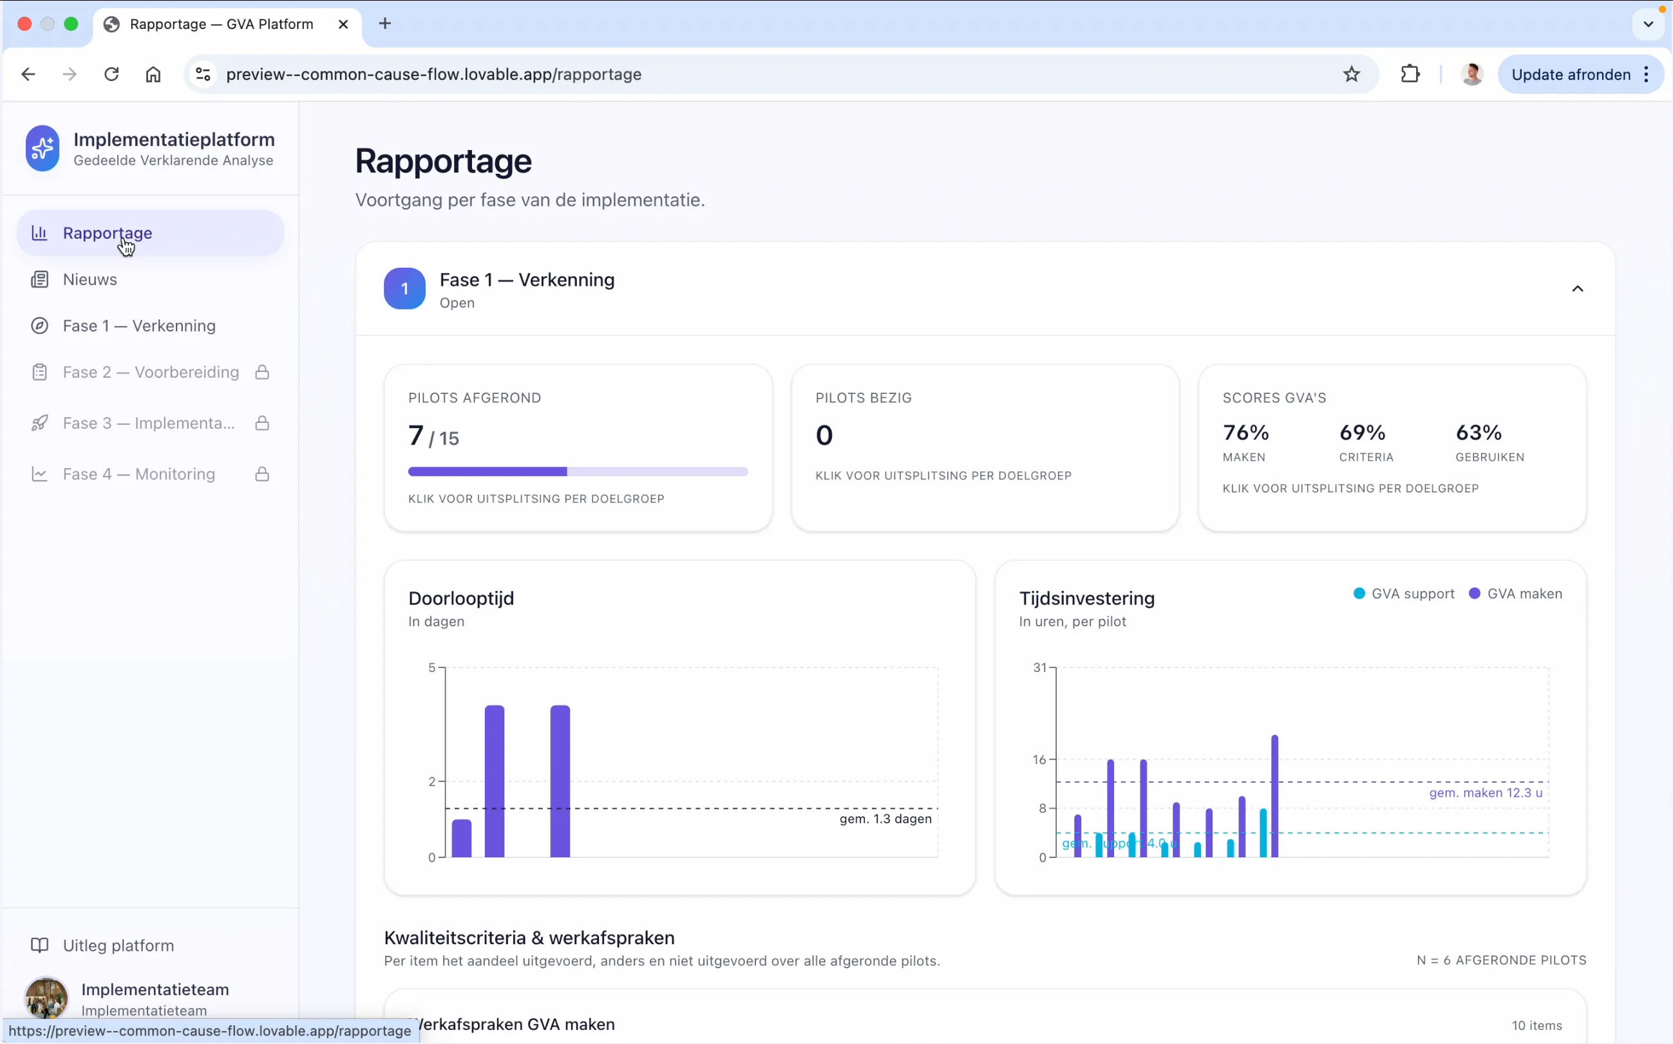Go back with the browser back arrow
Screen dimensions: 1673x1044
28,75
